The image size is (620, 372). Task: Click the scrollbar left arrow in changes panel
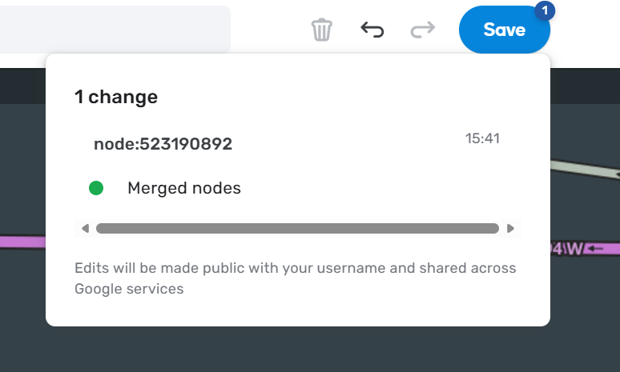pyautogui.click(x=85, y=229)
